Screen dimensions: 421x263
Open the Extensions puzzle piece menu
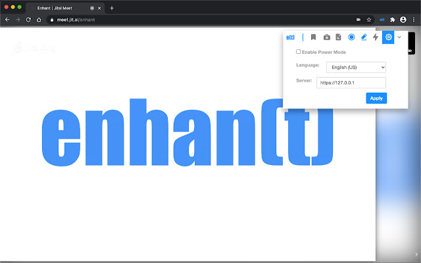(393, 20)
